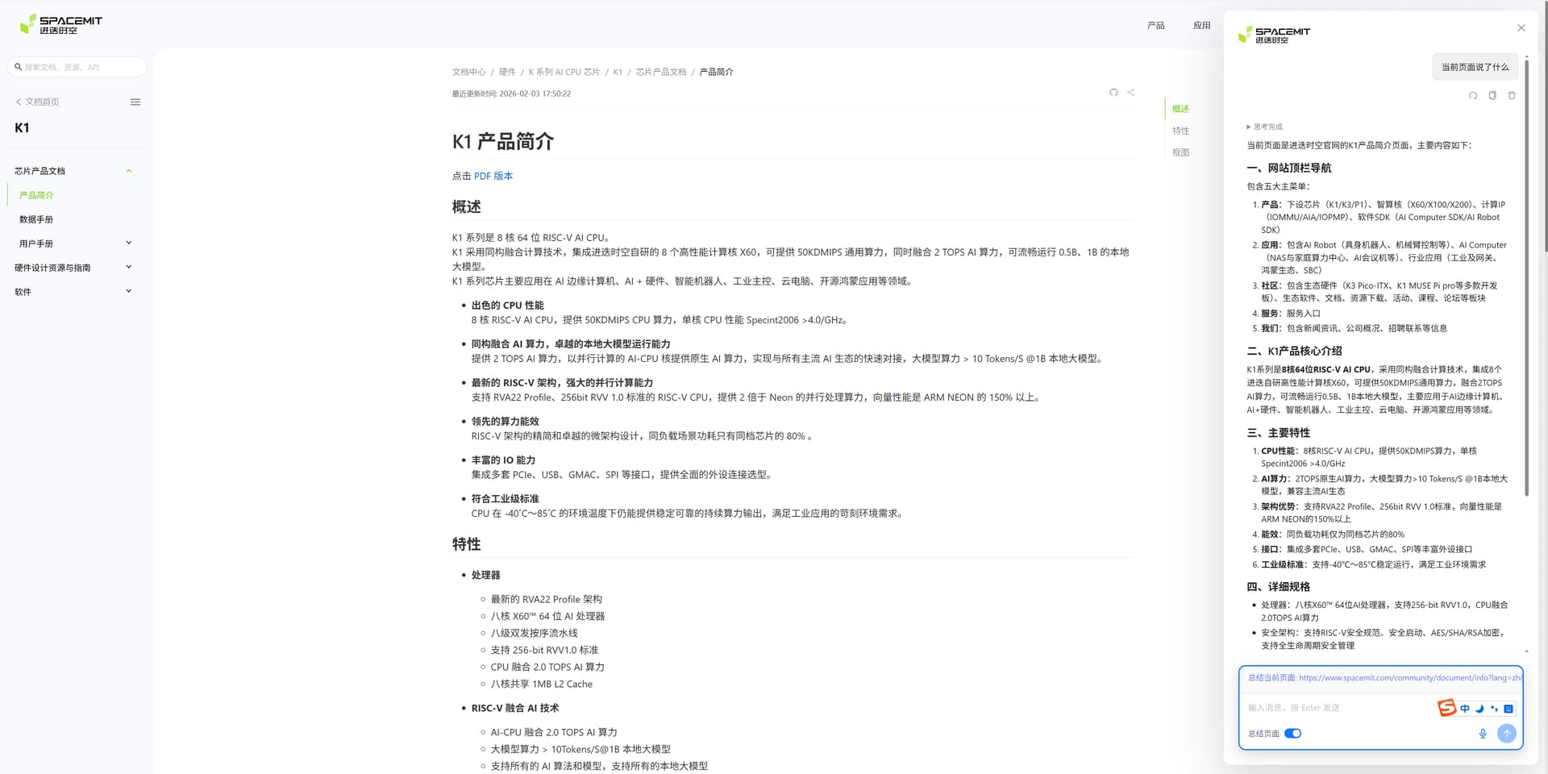The height and width of the screenshot is (774, 1548).
Task: Open the PDF 版本 link
Action: [x=493, y=176]
